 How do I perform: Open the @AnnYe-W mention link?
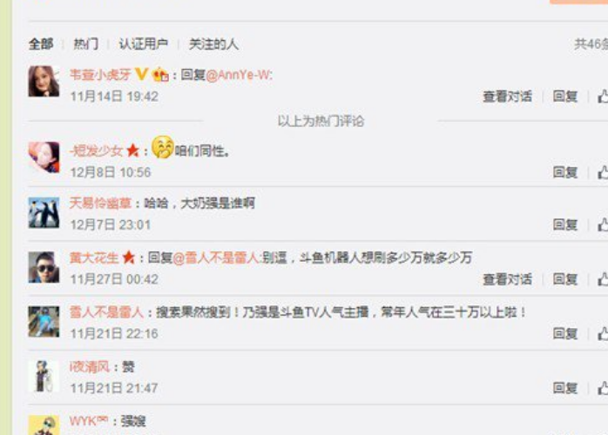[x=240, y=74]
